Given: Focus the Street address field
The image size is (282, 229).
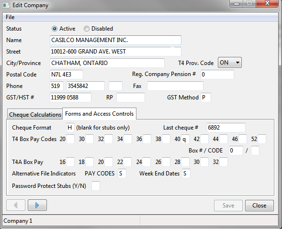Looking at the screenshot, I should (x=115, y=52).
